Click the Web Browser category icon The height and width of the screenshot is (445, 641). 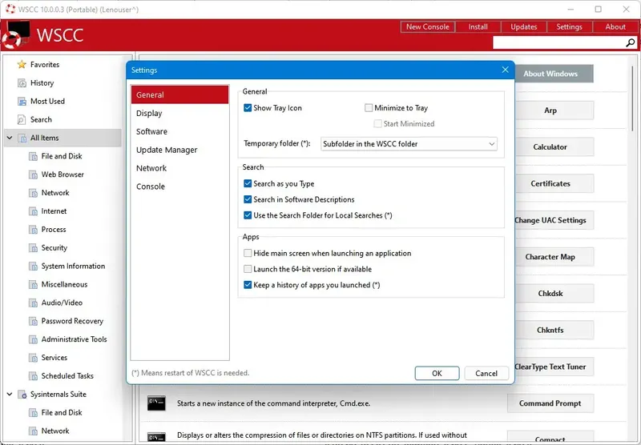(33, 174)
